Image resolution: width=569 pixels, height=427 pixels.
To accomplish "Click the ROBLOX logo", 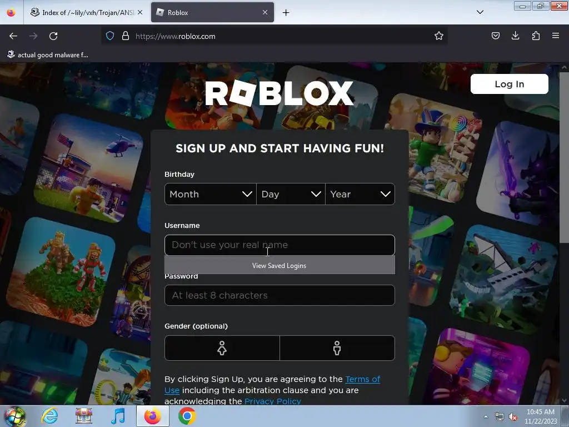I will (x=279, y=93).
